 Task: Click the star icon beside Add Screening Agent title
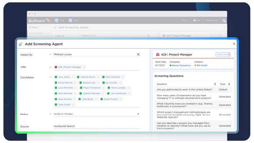pos(21,44)
